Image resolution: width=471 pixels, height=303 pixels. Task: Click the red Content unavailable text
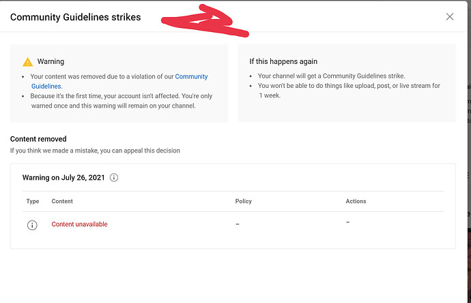(x=79, y=224)
